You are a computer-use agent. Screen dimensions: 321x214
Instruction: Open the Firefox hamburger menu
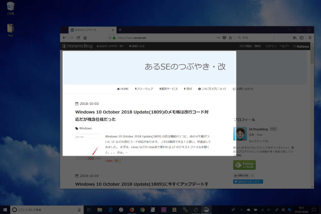[x=310, y=37]
